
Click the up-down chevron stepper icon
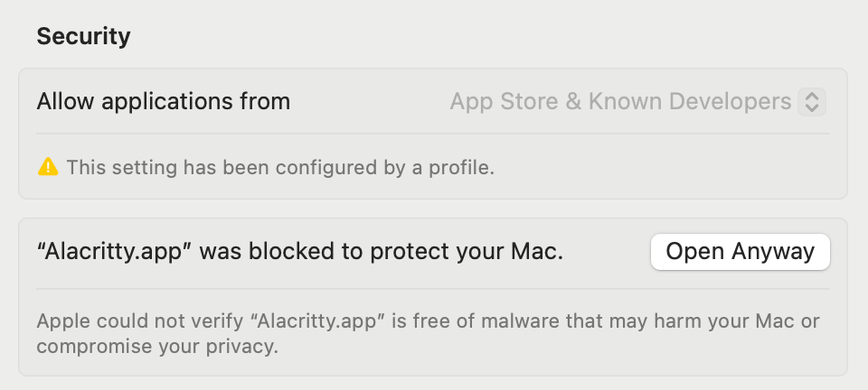coord(812,101)
